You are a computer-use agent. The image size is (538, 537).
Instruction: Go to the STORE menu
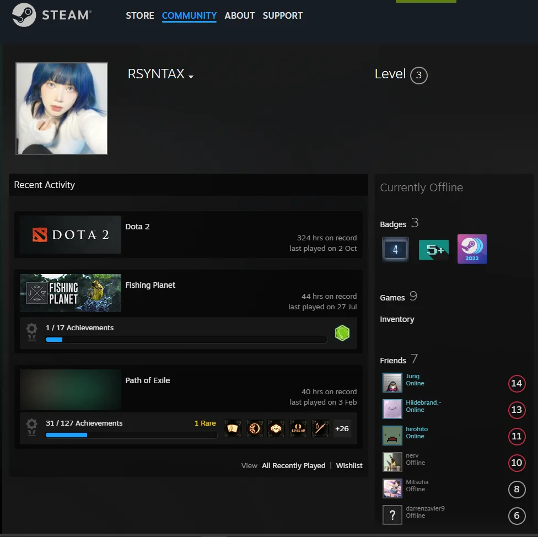(x=140, y=15)
